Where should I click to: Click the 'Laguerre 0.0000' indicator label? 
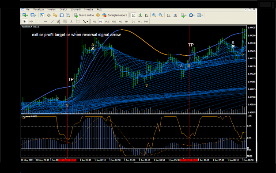[30, 116]
